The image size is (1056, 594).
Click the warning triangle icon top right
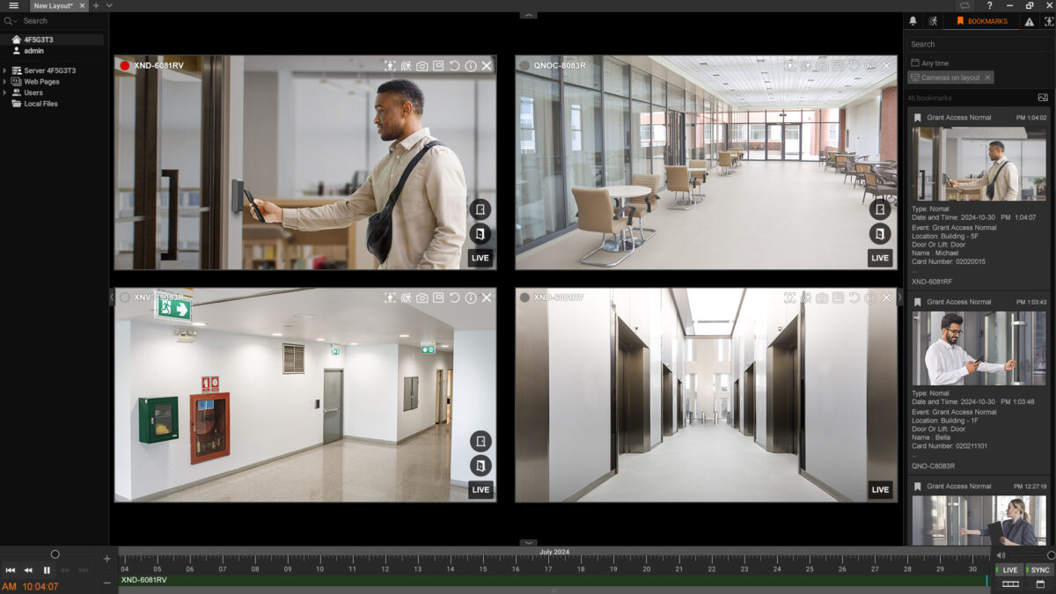point(1030,20)
